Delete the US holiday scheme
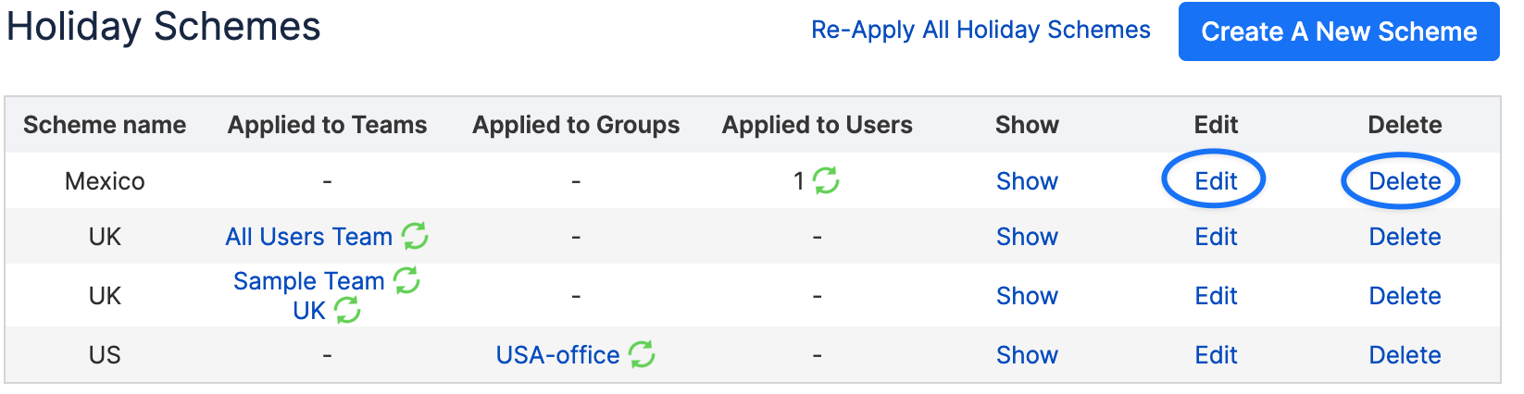The height and width of the screenshot is (394, 1524). tap(1405, 355)
